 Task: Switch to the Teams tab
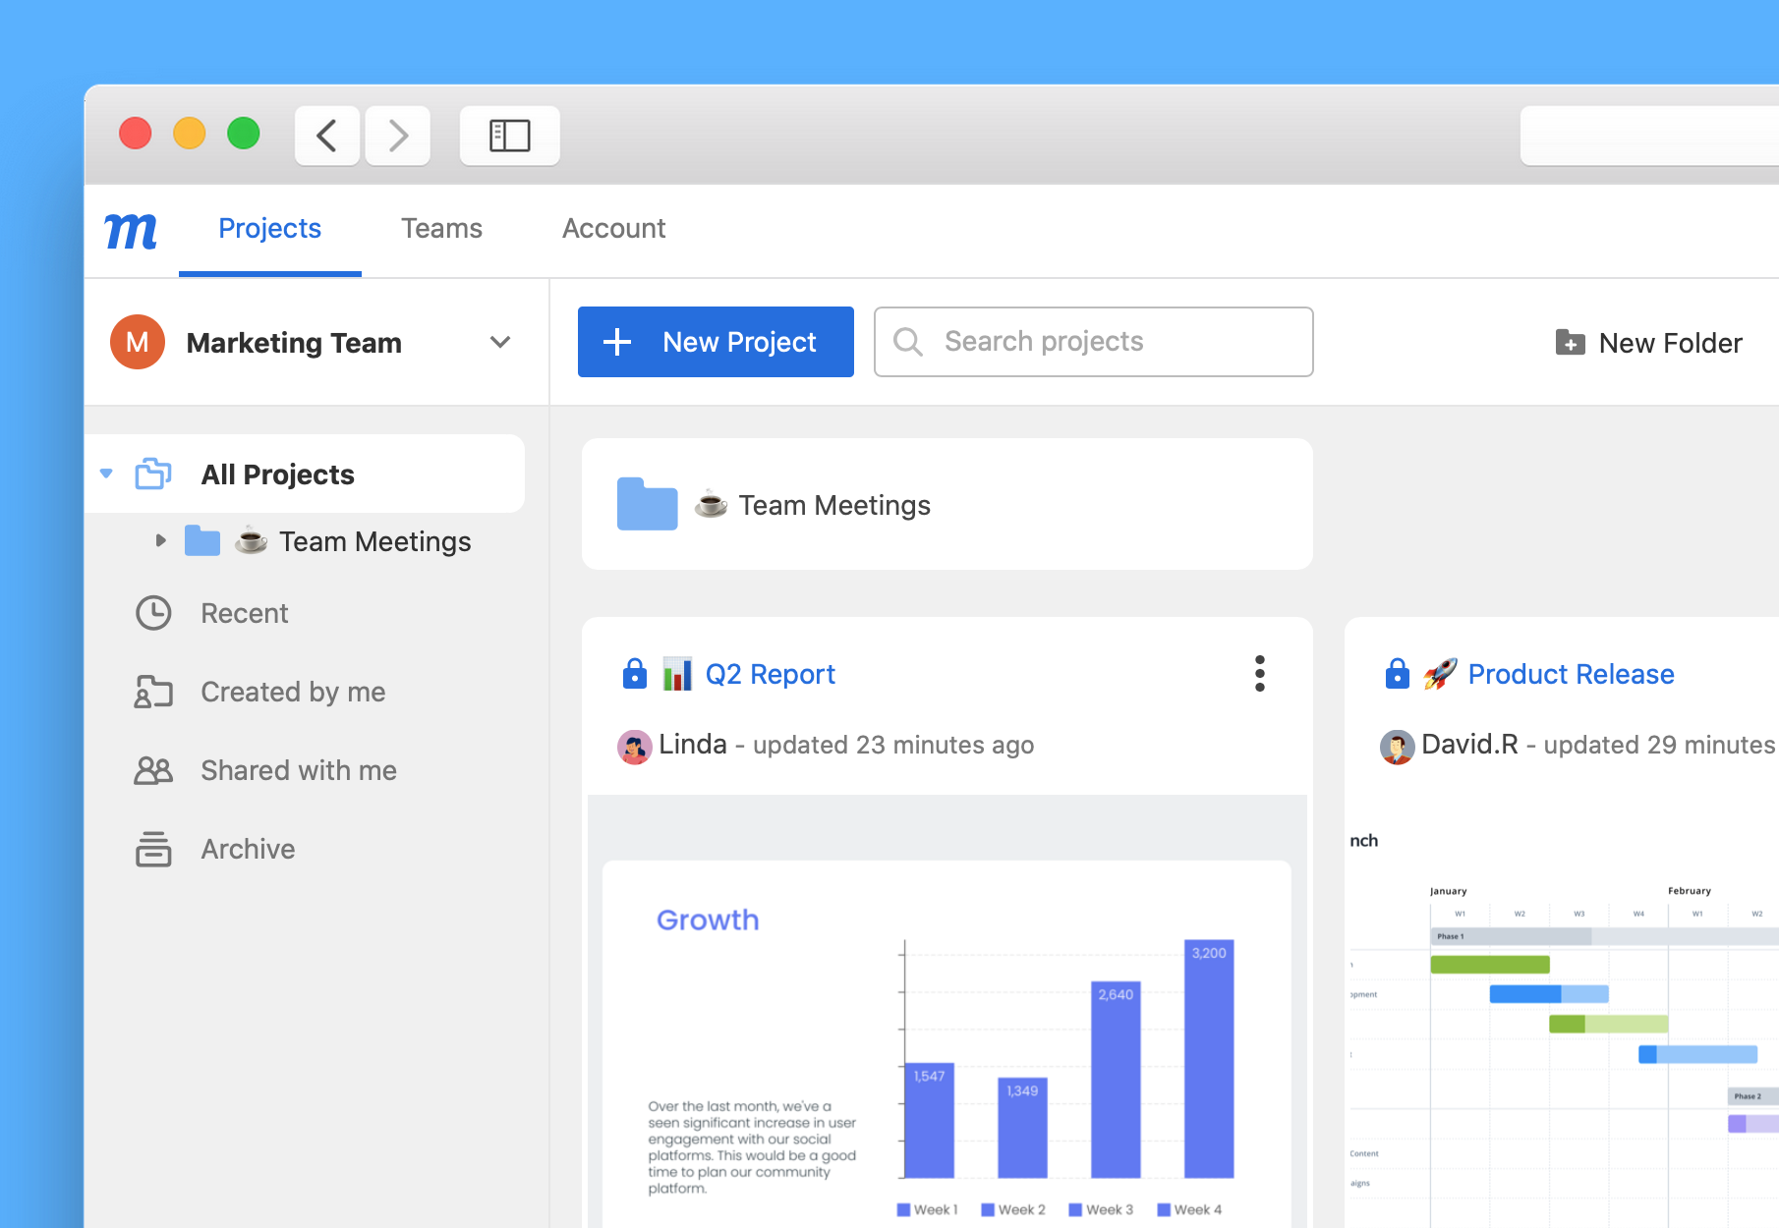(441, 229)
